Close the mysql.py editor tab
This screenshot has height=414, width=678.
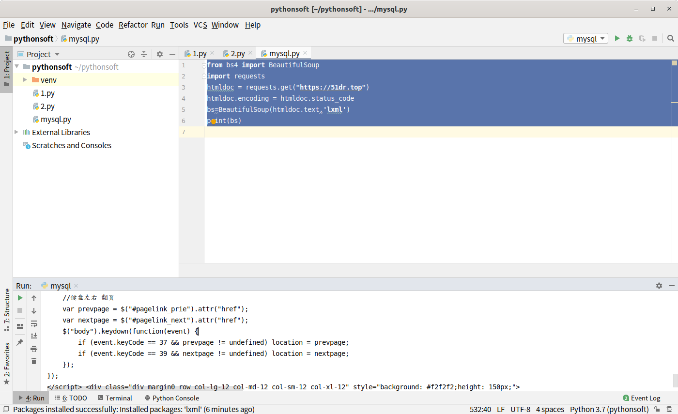305,53
